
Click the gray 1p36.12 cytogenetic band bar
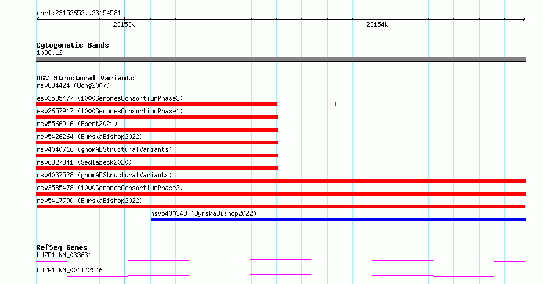[x=281, y=59]
